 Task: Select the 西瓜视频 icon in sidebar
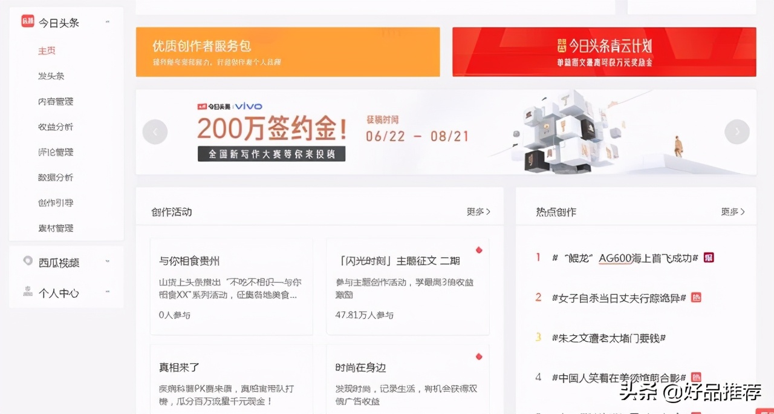(x=28, y=261)
